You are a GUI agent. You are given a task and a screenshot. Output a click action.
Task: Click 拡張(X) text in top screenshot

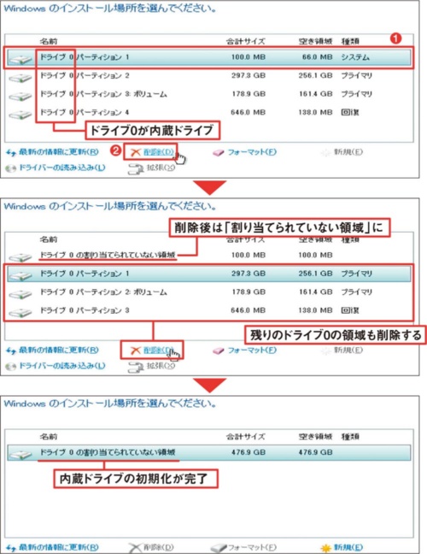tap(161, 167)
